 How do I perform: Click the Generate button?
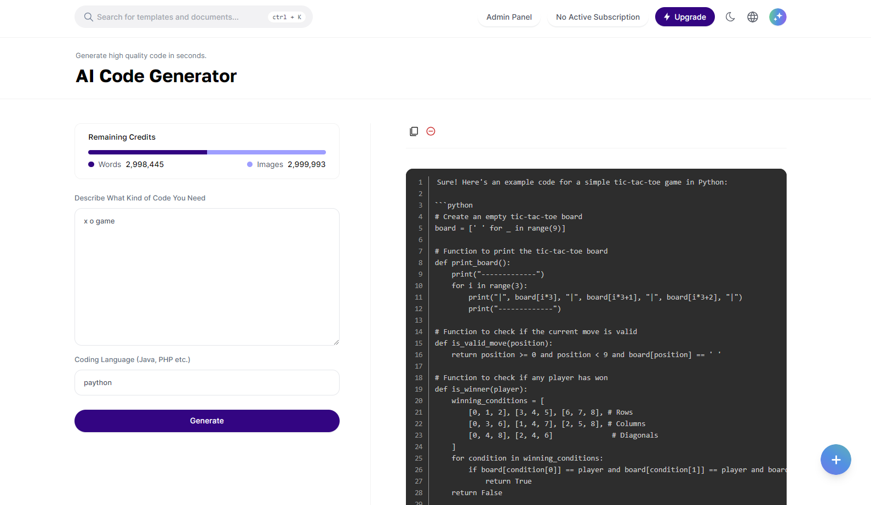[207, 421]
